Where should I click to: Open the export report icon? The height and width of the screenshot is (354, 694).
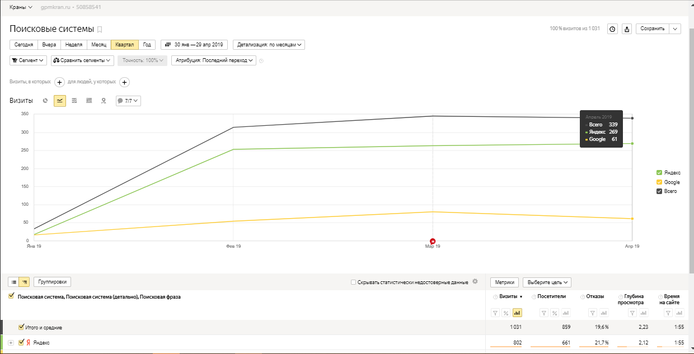coord(627,29)
